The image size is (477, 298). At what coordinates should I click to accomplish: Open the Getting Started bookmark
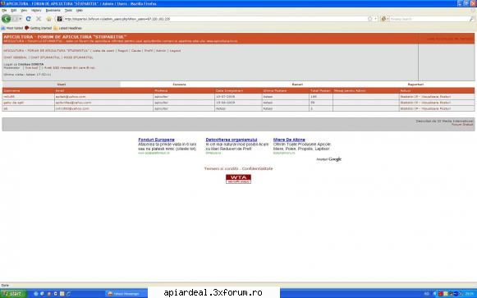pos(39,28)
